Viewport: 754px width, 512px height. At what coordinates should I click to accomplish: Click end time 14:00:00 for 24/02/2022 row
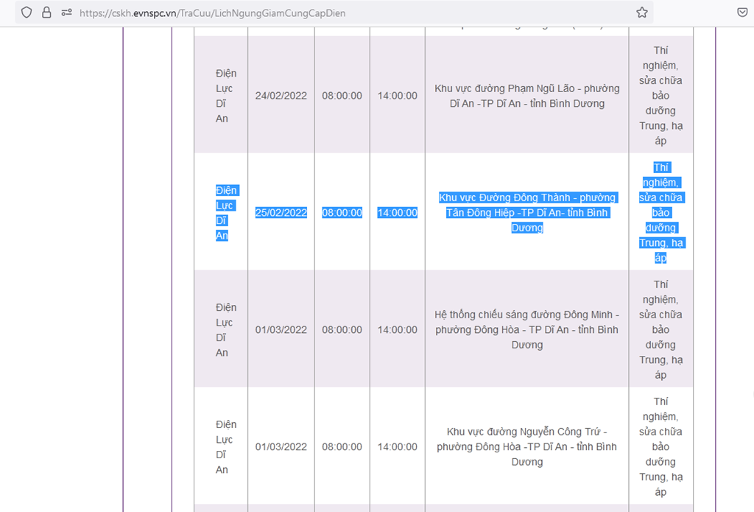point(397,96)
